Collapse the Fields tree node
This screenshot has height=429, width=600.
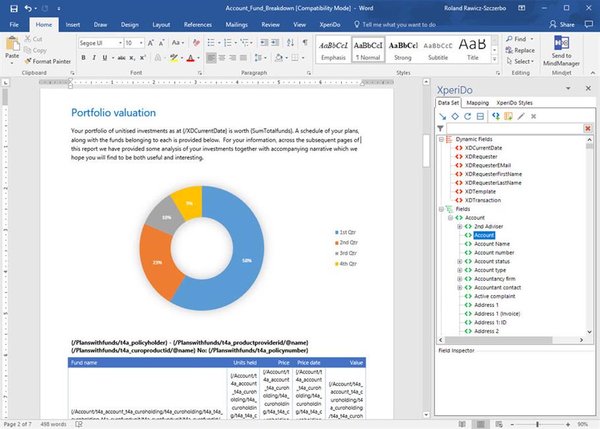(441, 209)
